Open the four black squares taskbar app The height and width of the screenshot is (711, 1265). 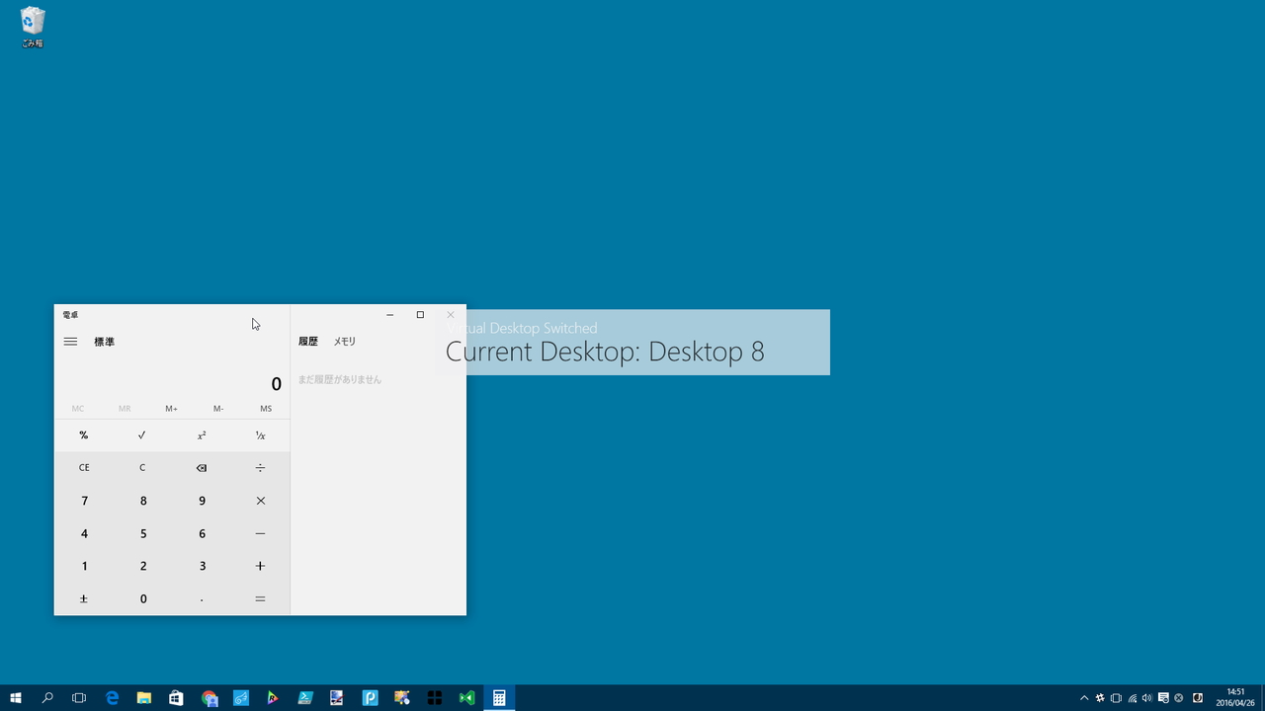434,698
